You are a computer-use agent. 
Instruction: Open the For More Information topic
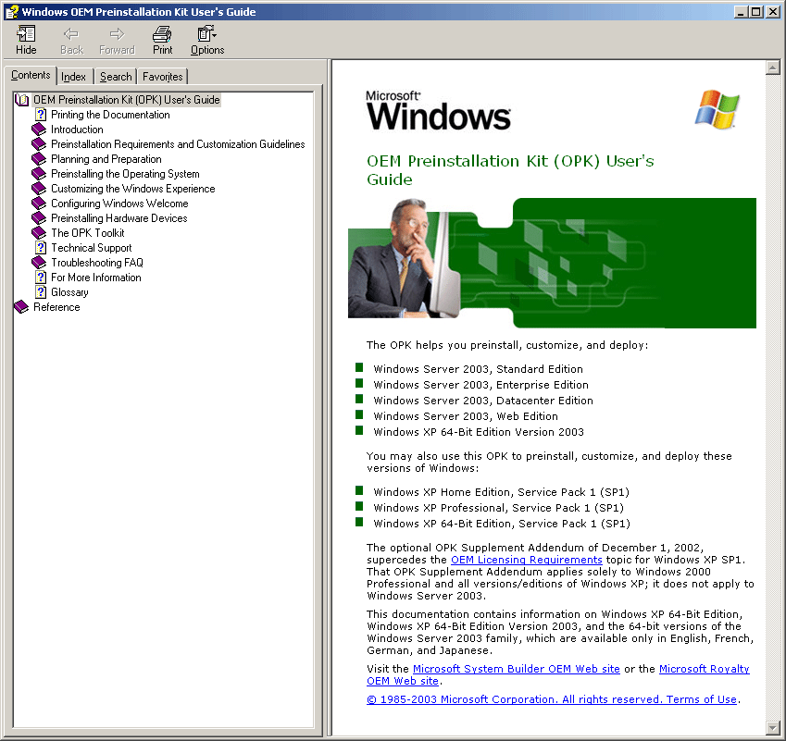point(96,277)
